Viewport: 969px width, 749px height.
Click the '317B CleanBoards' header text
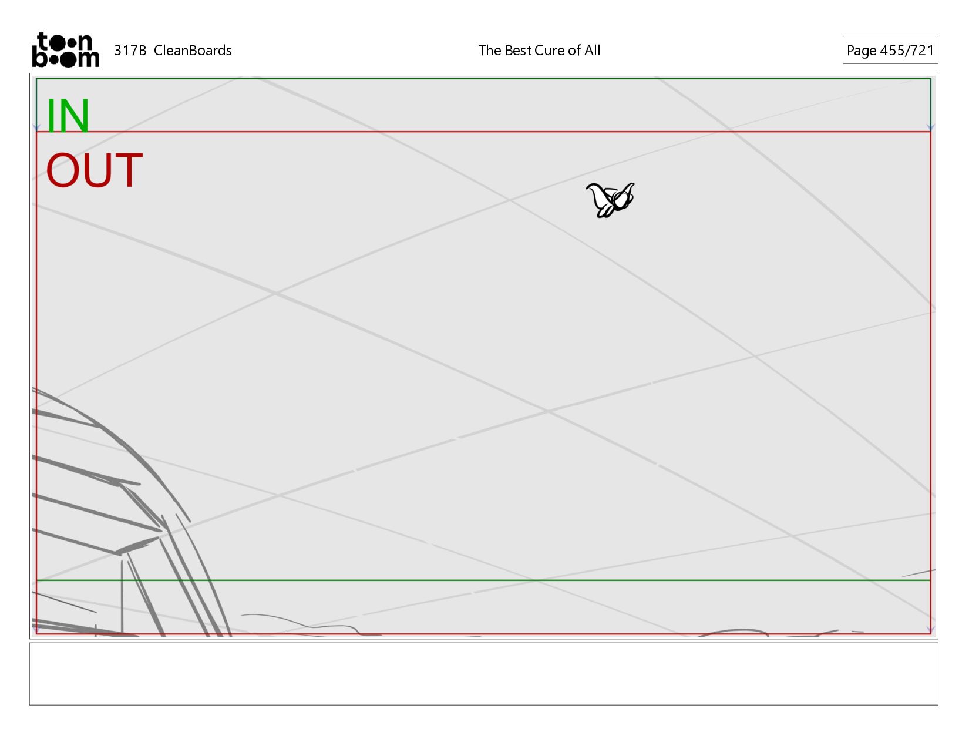pos(173,51)
